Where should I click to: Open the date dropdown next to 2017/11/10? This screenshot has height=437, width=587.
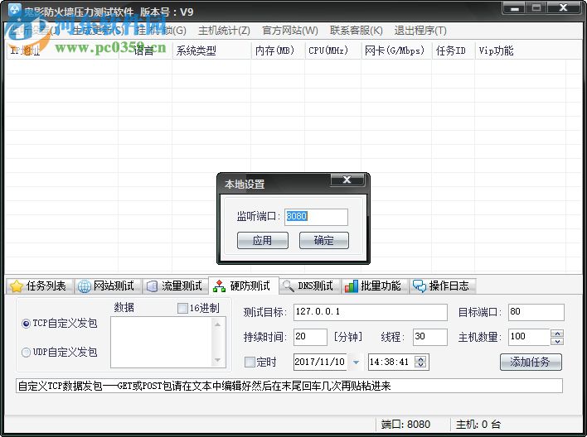click(x=356, y=362)
